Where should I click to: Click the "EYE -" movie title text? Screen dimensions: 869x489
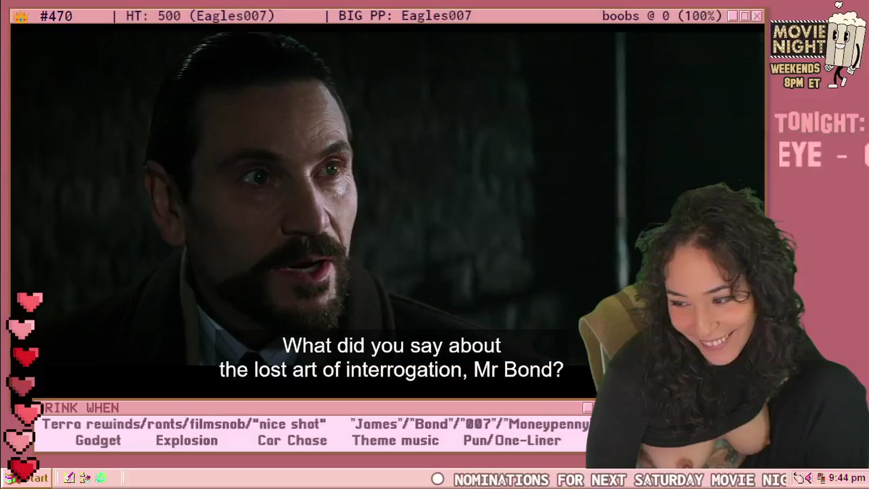(812, 155)
